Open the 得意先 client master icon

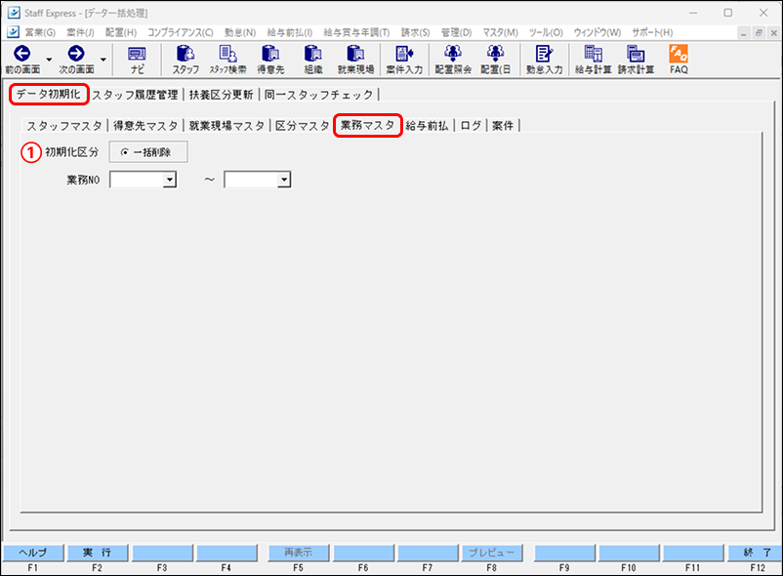(269, 59)
